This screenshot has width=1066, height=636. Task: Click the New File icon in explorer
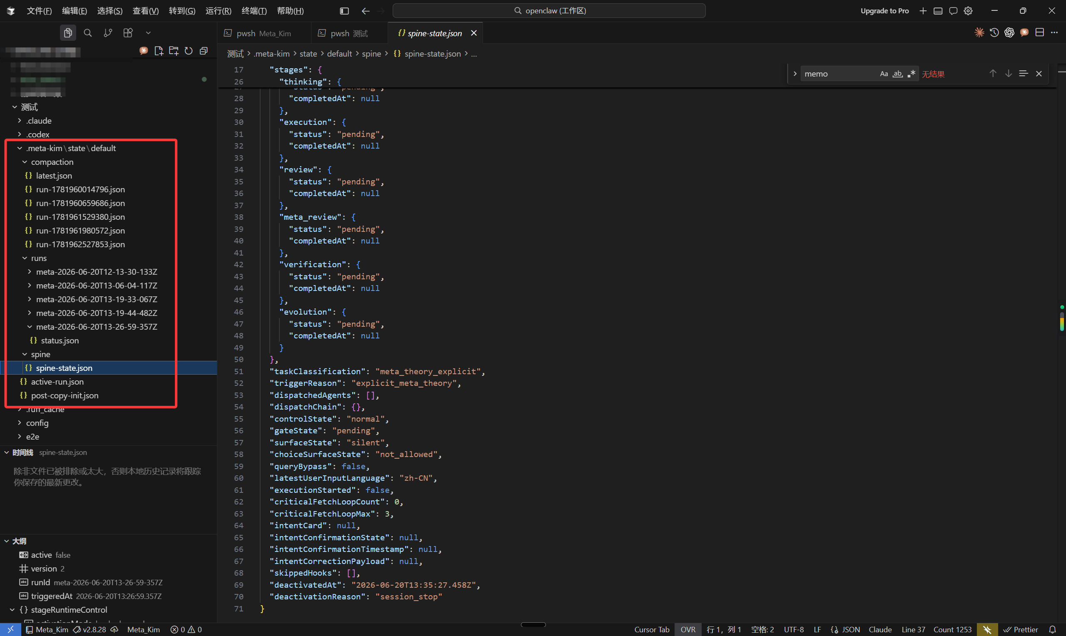[159, 51]
